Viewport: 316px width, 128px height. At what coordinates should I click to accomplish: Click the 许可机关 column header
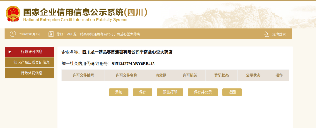click(x=190, y=75)
